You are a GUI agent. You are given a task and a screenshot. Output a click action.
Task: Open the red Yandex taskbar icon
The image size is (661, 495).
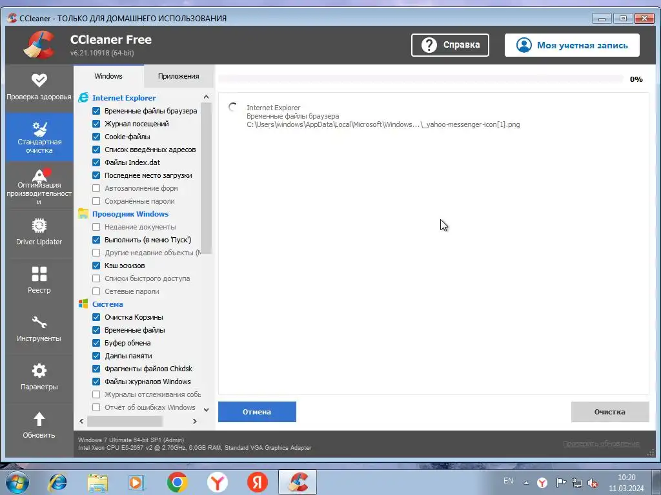click(258, 482)
